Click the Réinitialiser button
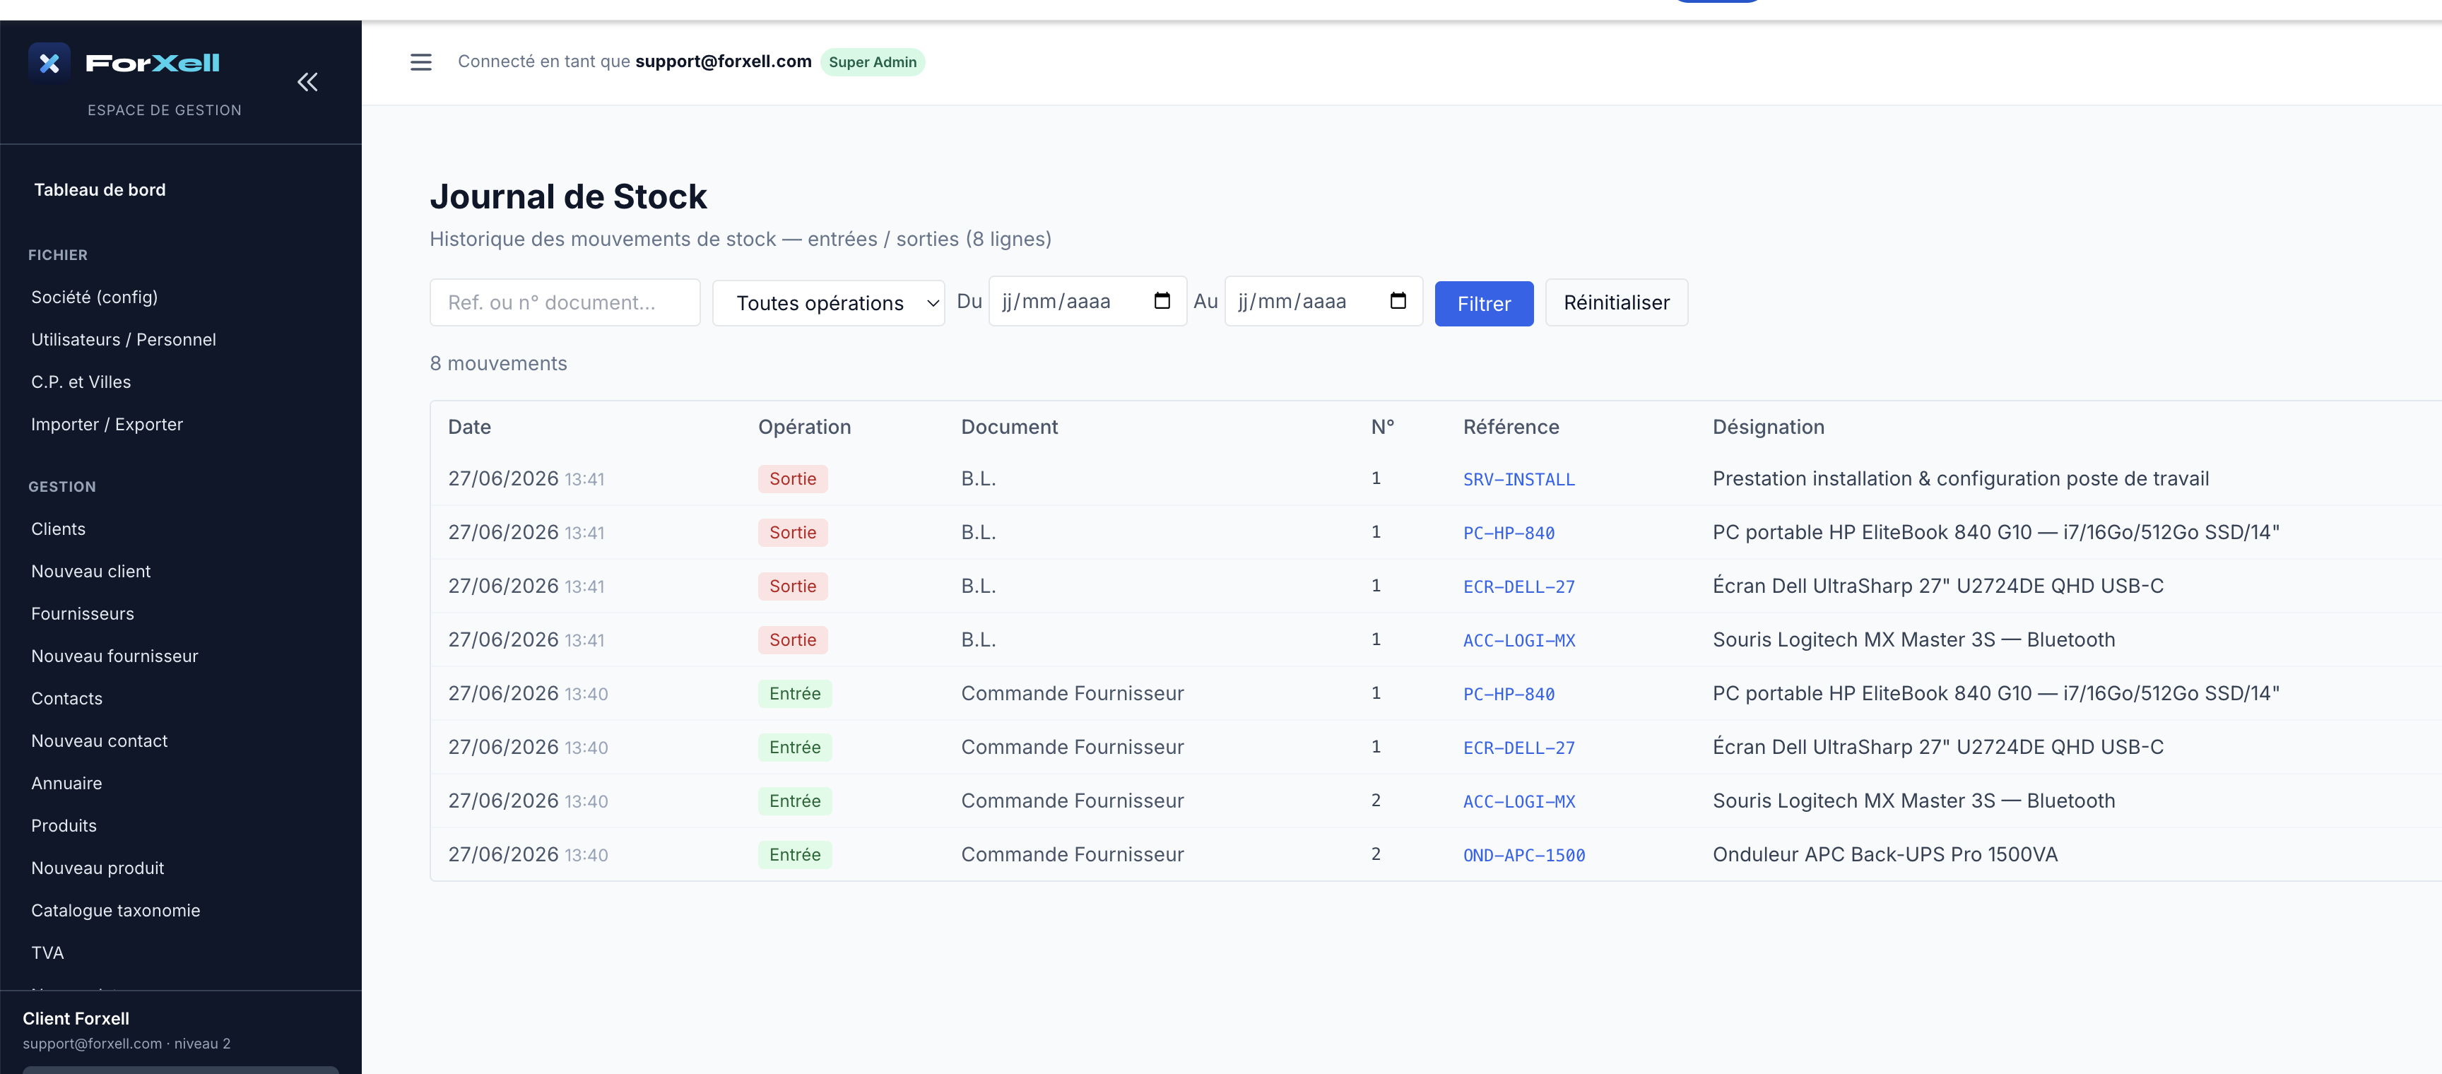 1616,302
